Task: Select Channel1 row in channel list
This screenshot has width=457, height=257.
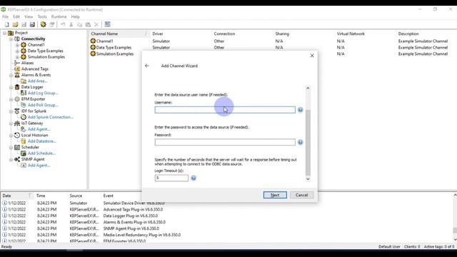Action: (104, 41)
